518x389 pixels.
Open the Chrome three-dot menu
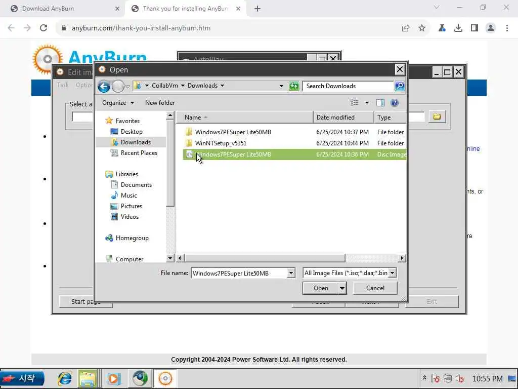(507, 28)
